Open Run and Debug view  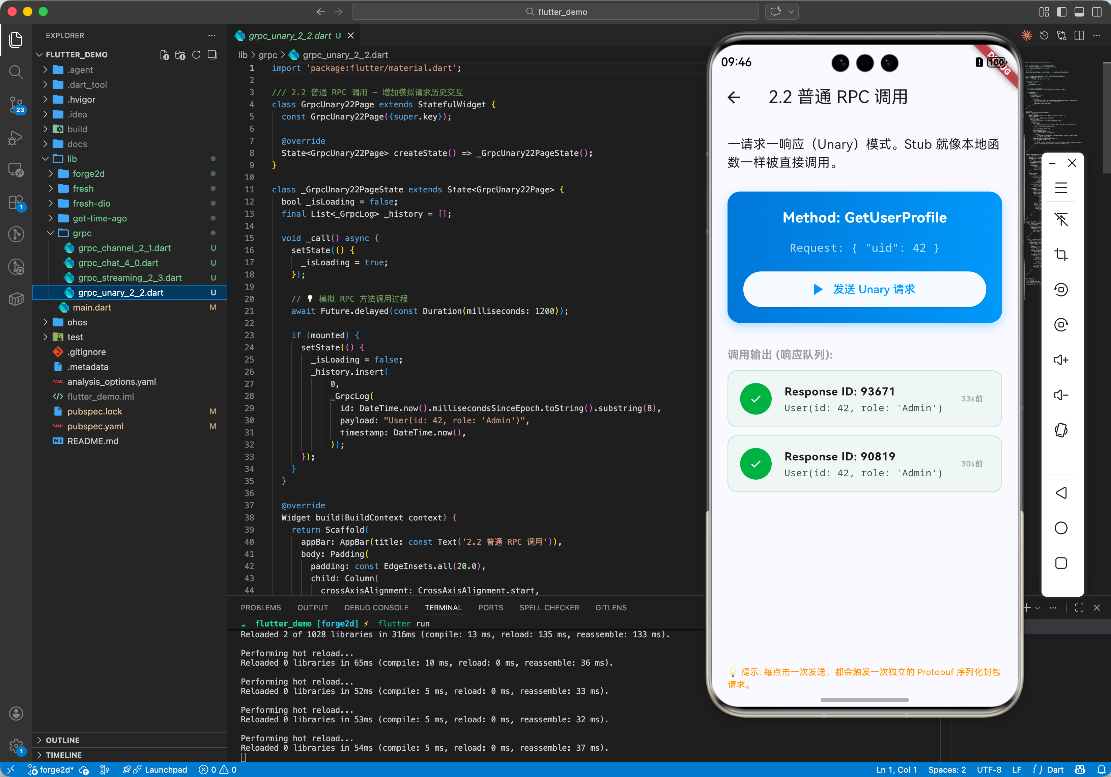(16, 137)
